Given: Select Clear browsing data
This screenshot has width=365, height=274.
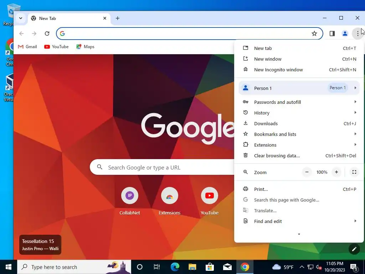Looking at the screenshot, I should (299, 156).
